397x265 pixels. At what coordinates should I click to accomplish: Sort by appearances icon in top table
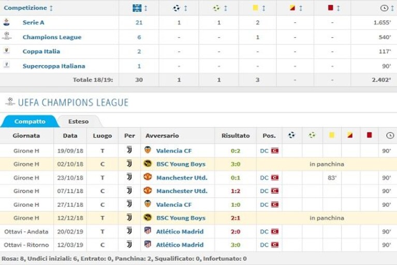point(137,8)
